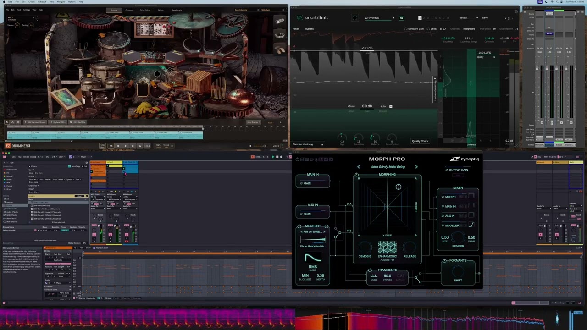Toggle the EZdrummer metronome icon

coord(140,146)
